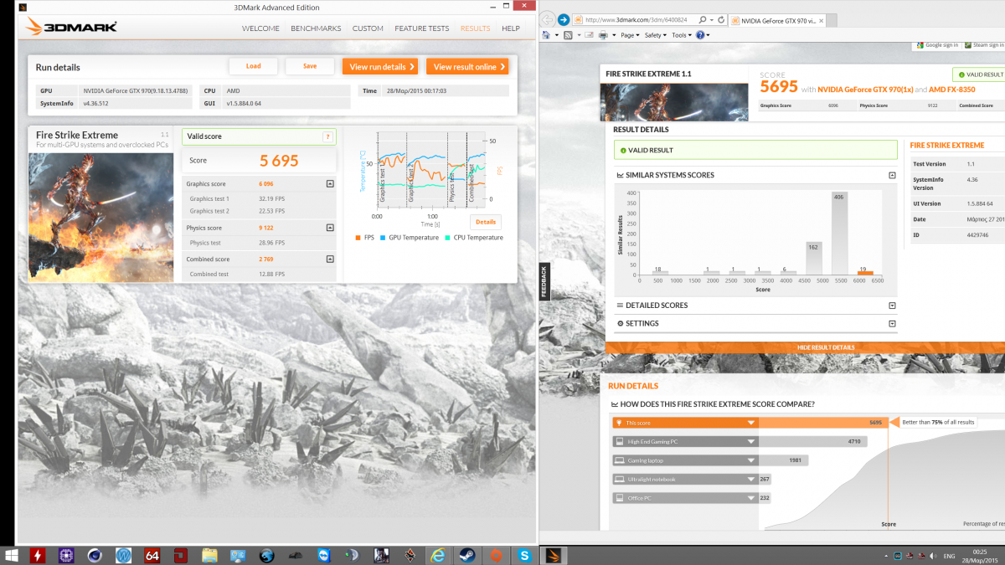
Task: Click the Details button under the graph
Action: (x=486, y=222)
